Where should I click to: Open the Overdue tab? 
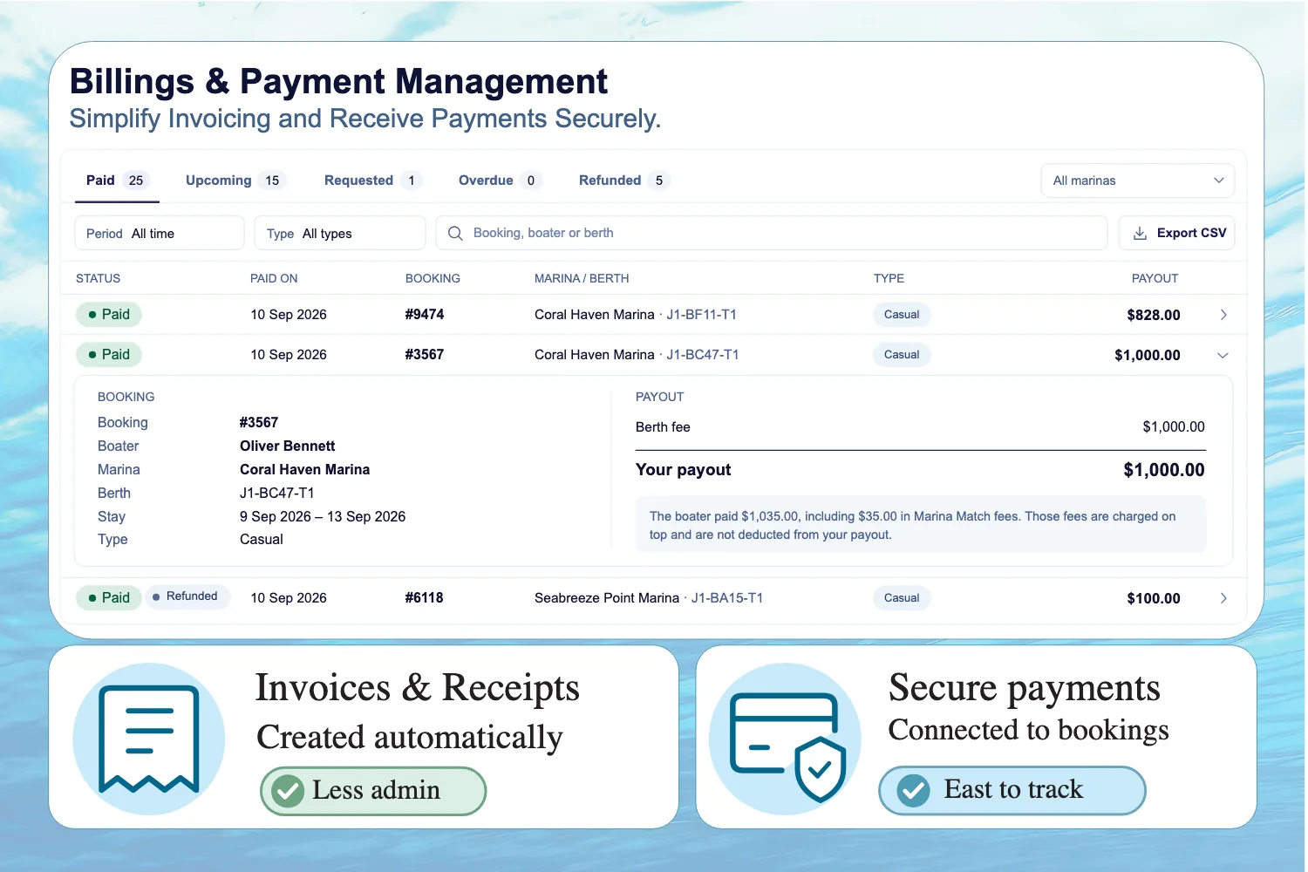(501, 181)
